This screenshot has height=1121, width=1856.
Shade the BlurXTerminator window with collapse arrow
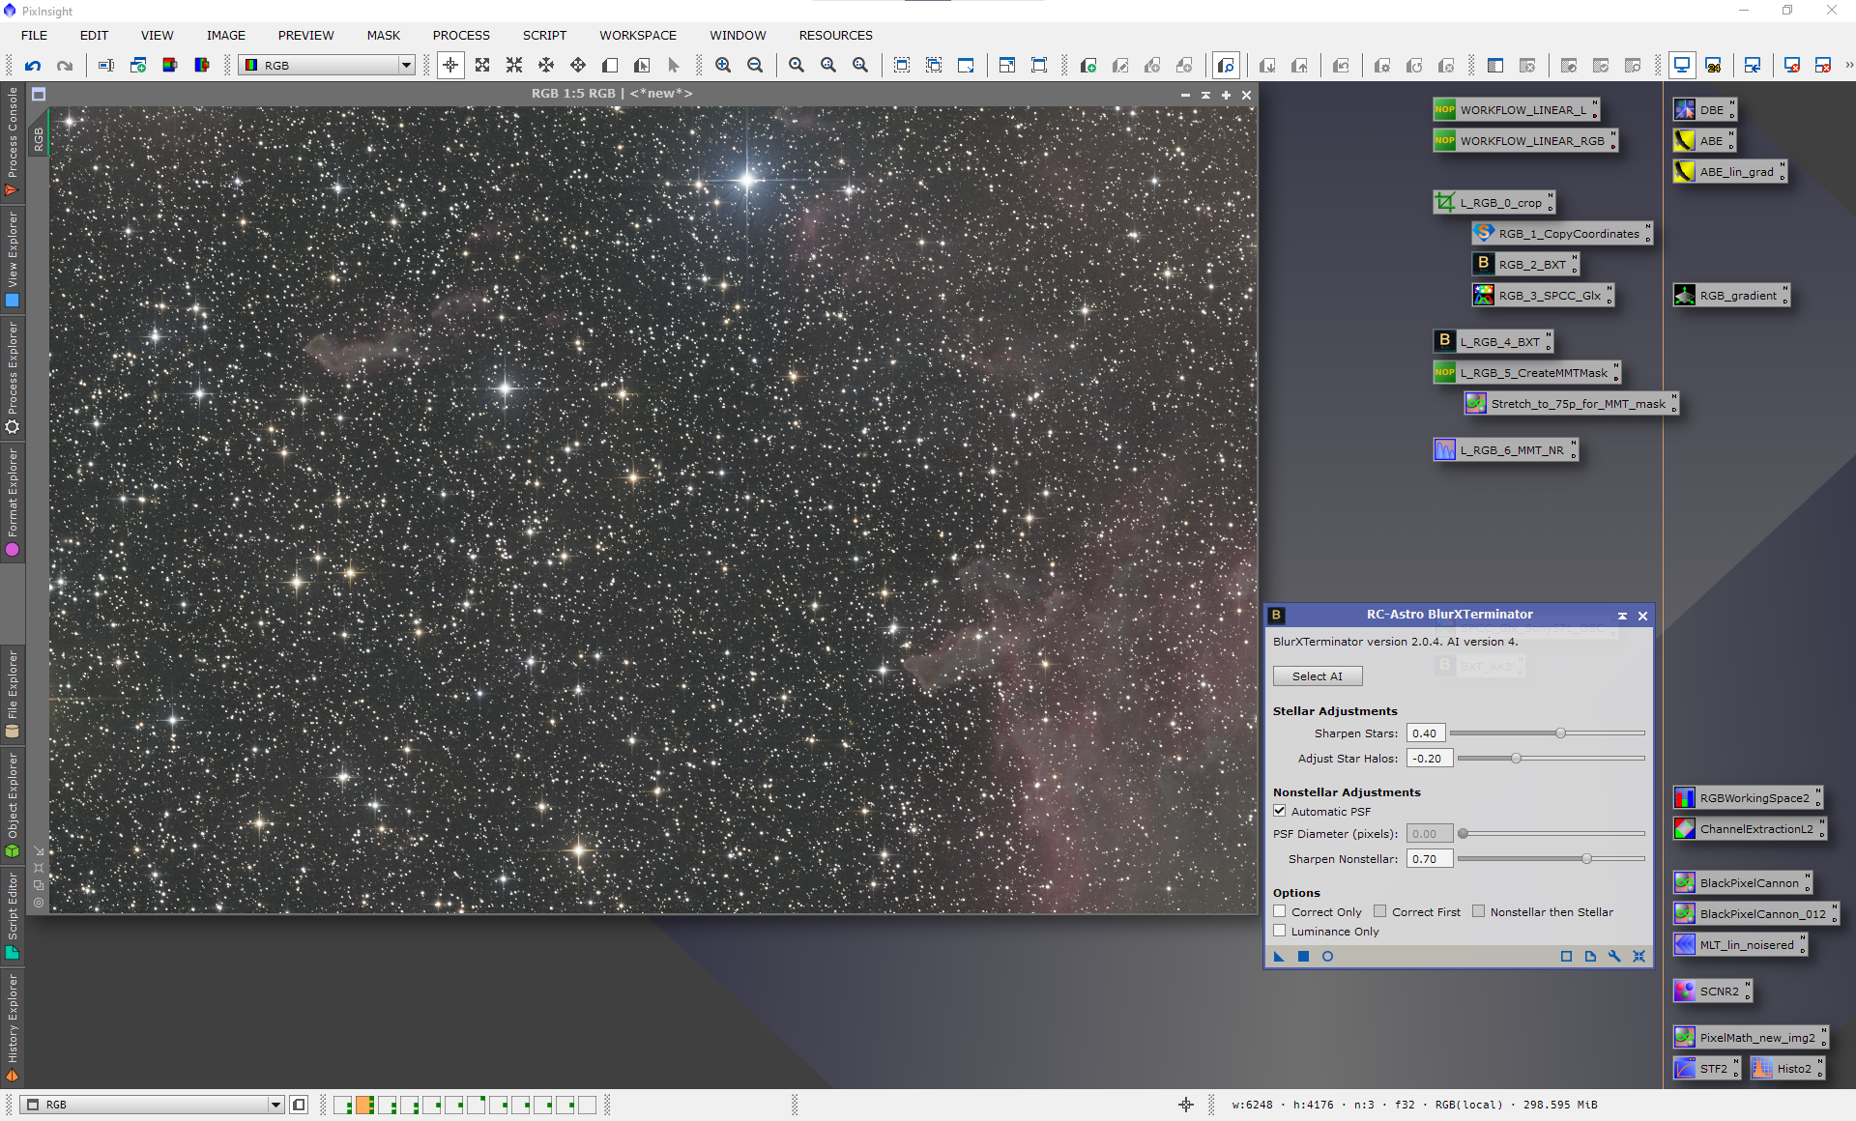tap(1622, 616)
